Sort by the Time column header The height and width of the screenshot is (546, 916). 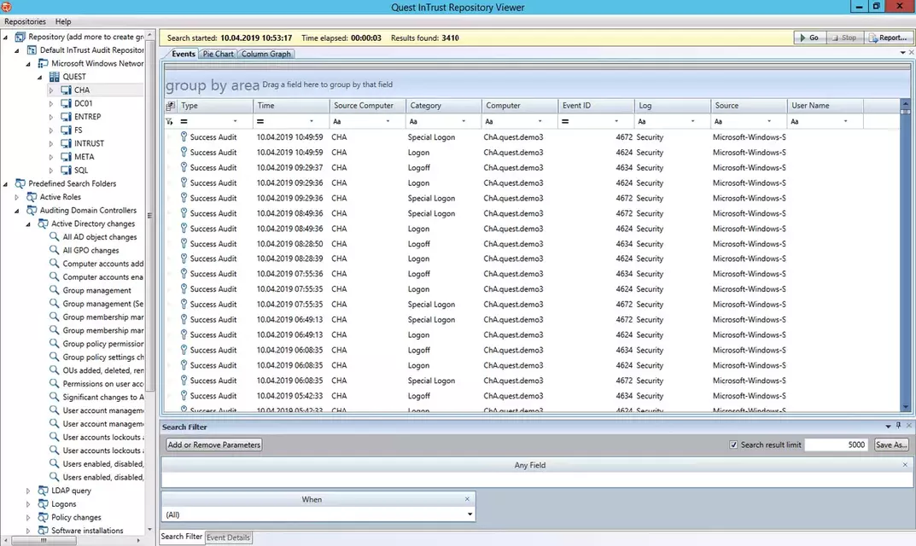(291, 106)
